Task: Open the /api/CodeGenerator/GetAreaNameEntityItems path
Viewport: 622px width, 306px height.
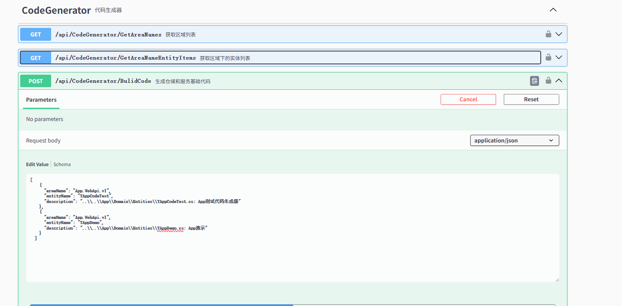Action: [126, 58]
